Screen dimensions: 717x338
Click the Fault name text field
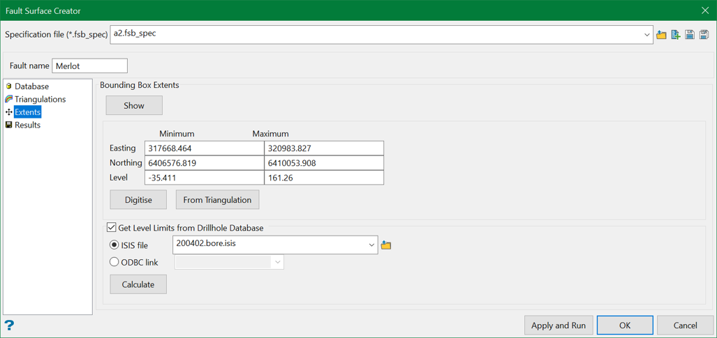[89, 66]
